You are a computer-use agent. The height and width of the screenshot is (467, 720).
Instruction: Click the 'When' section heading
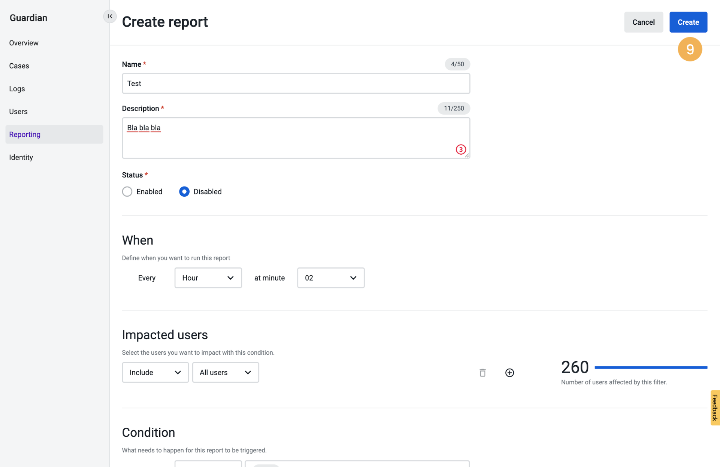click(x=137, y=240)
